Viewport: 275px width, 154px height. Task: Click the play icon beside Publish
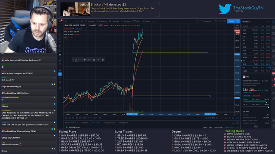(238, 21)
